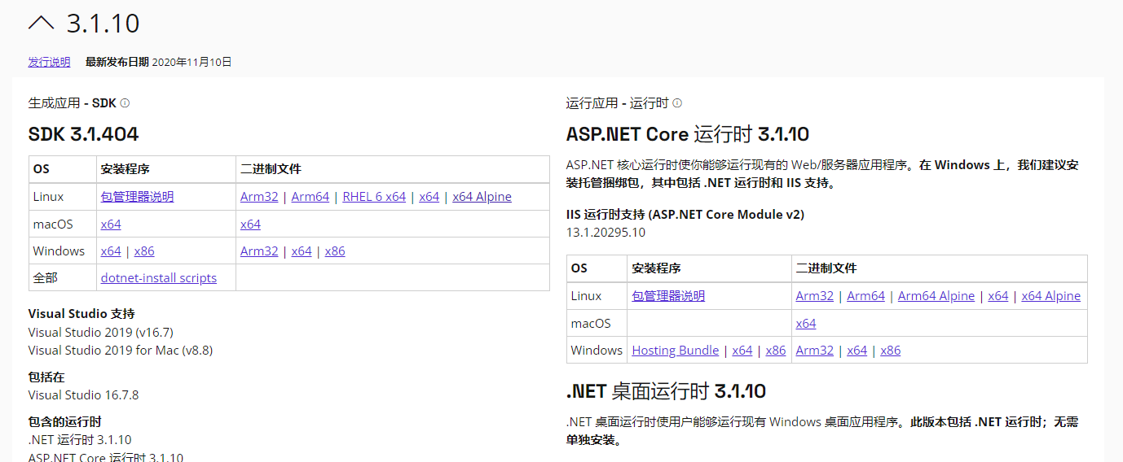Download SDK Windows x86 binary
Image resolution: width=1123 pixels, height=462 pixels.
tap(335, 251)
